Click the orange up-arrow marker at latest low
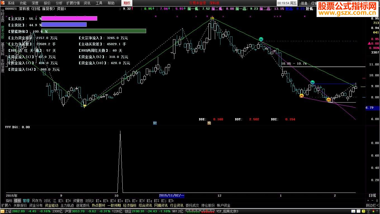This screenshot has height=214, width=380. pos(329,99)
